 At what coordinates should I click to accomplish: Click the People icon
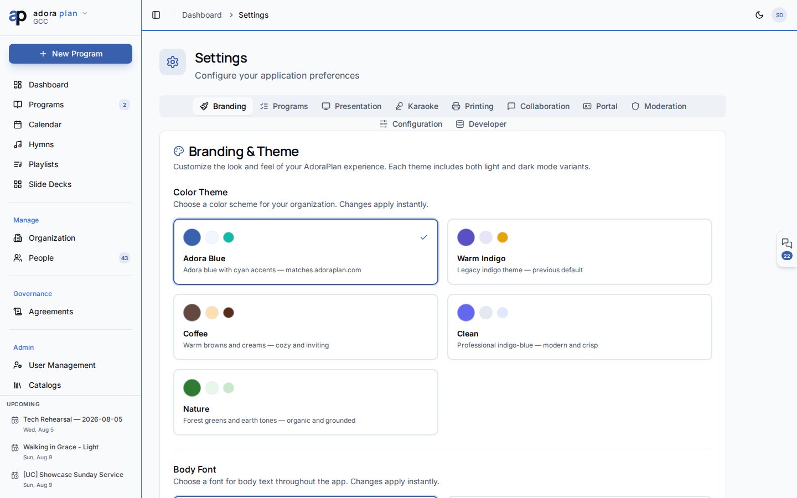point(18,258)
